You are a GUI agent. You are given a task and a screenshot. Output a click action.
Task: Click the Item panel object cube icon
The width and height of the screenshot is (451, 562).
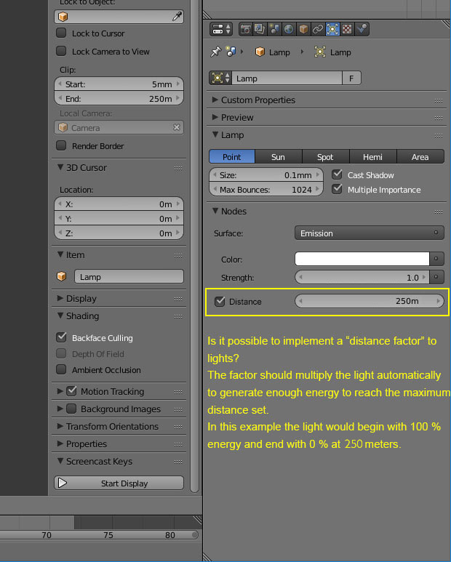pyautogui.click(x=62, y=276)
